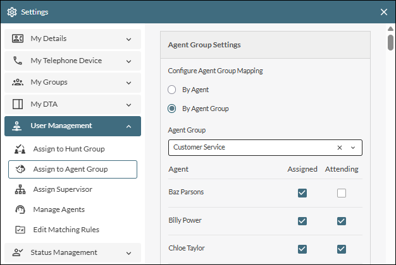Click the Assign Supervisor hierarchy icon
The image size is (396, 265).
tap(20, 189)
